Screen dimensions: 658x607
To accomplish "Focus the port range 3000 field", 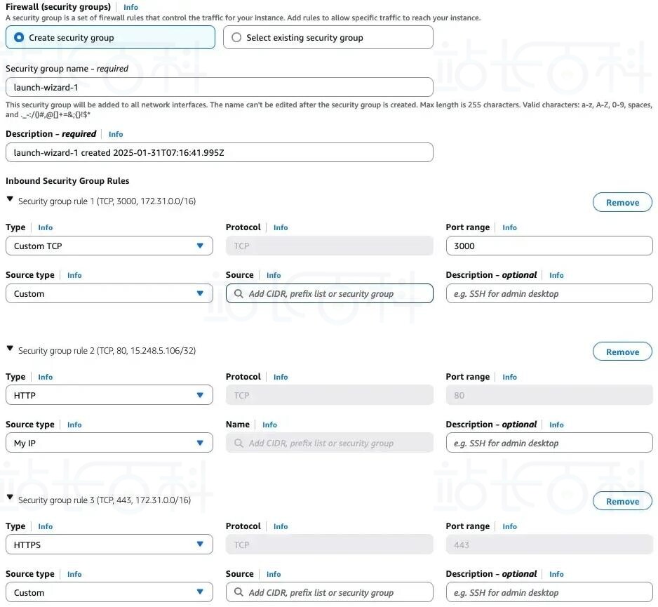I will coord(549,246).
